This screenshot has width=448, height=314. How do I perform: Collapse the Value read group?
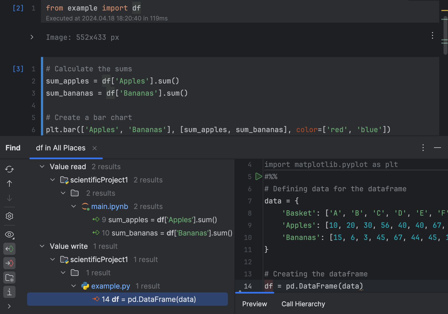click(42, 166)
